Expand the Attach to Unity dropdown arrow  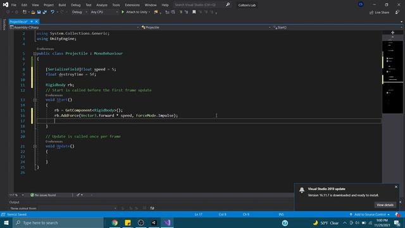[149, 12]
